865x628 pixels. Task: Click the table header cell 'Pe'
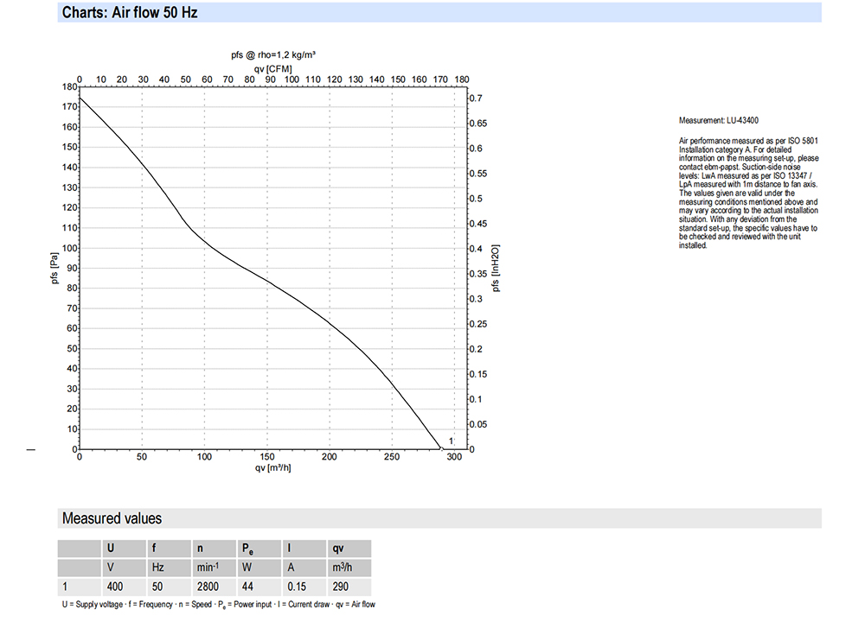pyautogui.click(x=259, y=549)
